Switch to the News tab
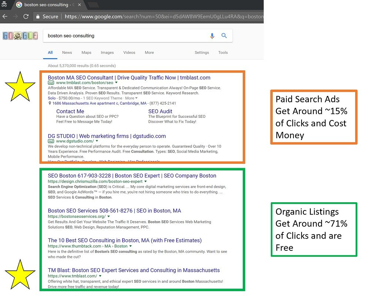Image resolution: width=370 pixels, height=296 pixels. tap(67, 53)
